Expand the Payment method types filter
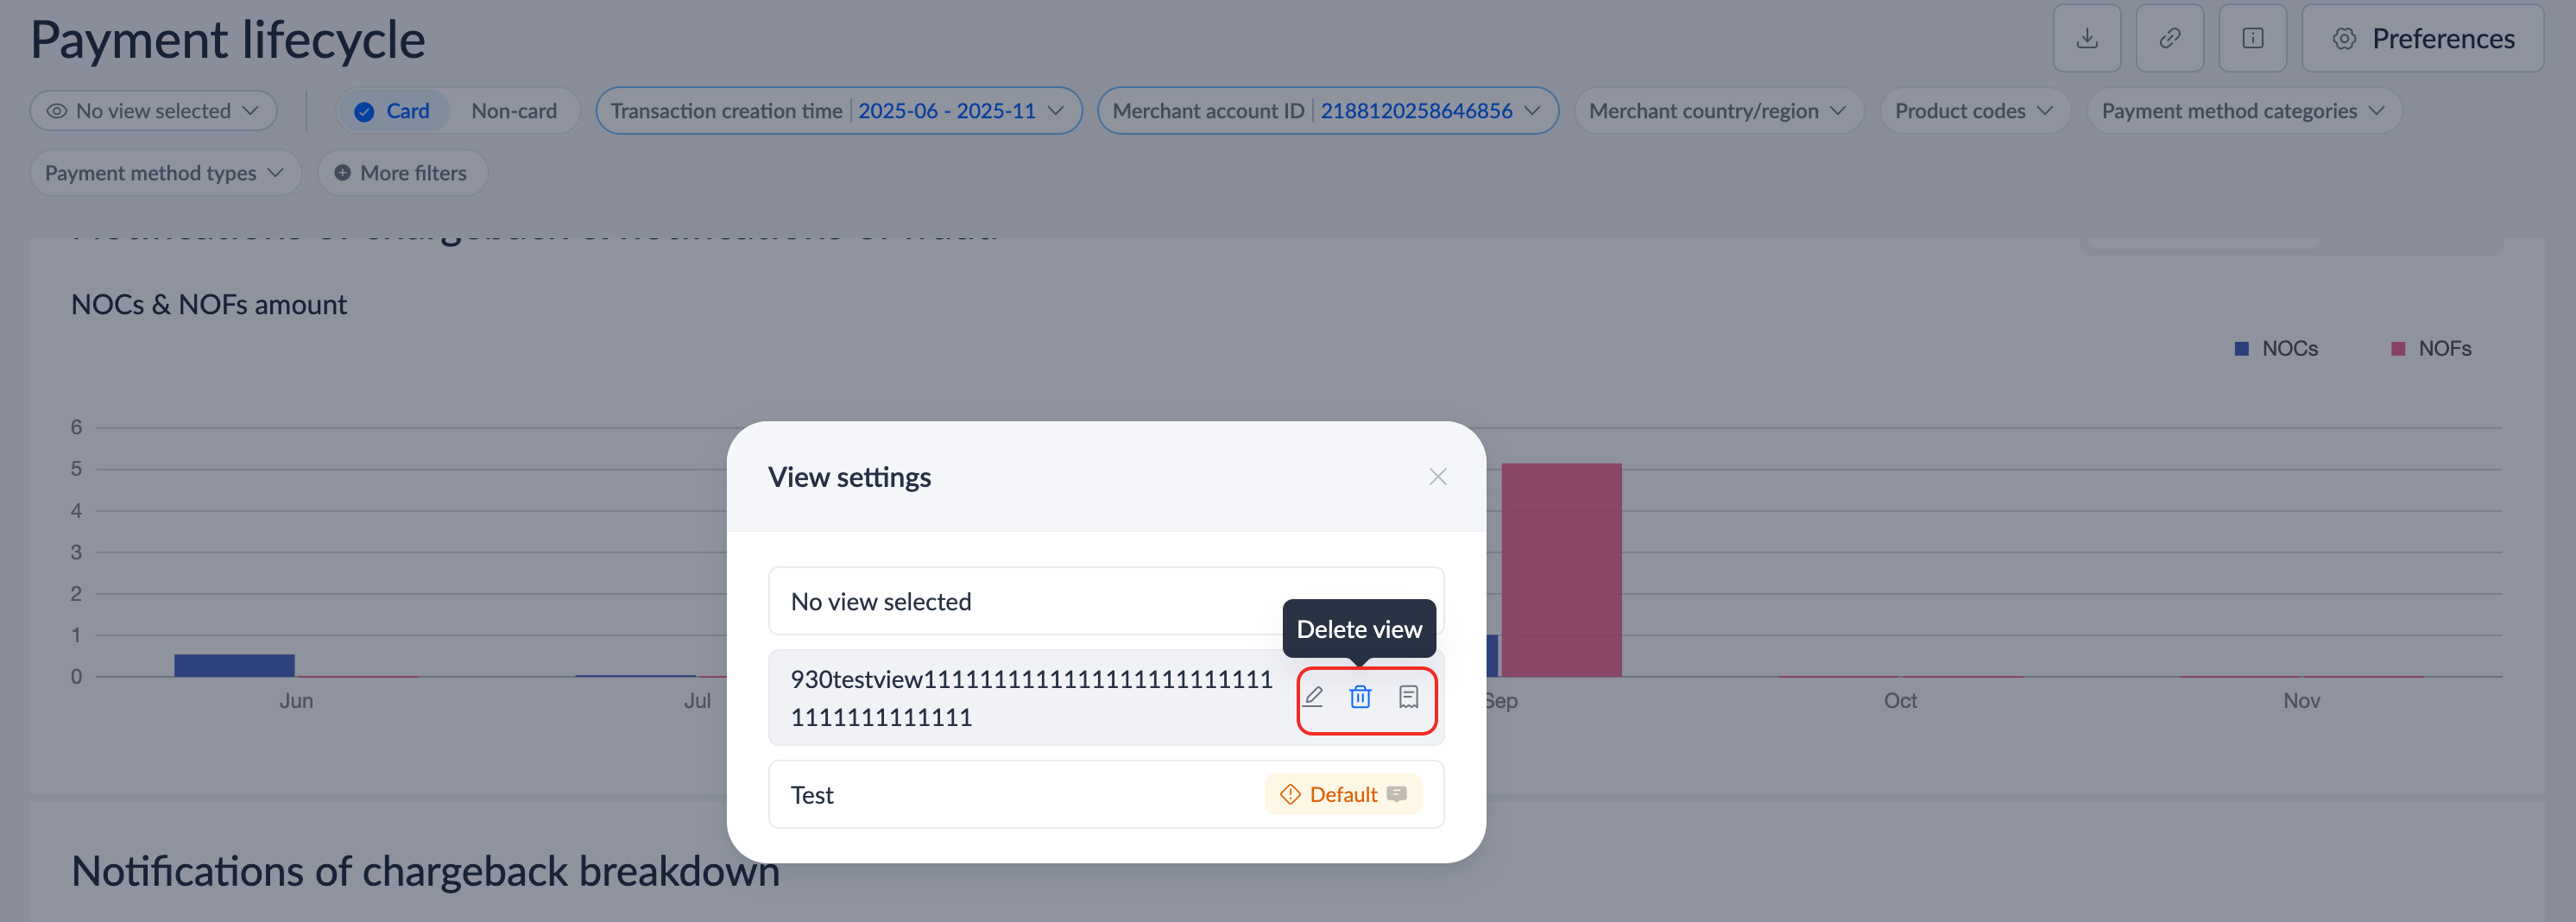The height and width of the screenshot is (922, 2576). click(165, 173)
